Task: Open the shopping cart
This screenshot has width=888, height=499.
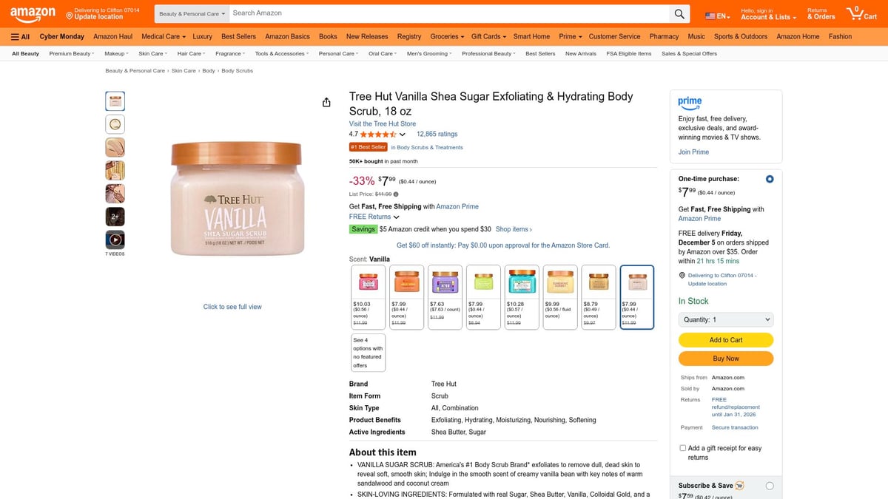Action: click(861, 13)
